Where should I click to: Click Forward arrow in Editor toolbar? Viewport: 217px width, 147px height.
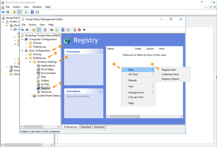coord(27,30)
